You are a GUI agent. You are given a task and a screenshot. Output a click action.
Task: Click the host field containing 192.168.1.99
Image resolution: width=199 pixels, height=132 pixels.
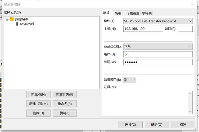pyautogui.click(x=143, y=29)
